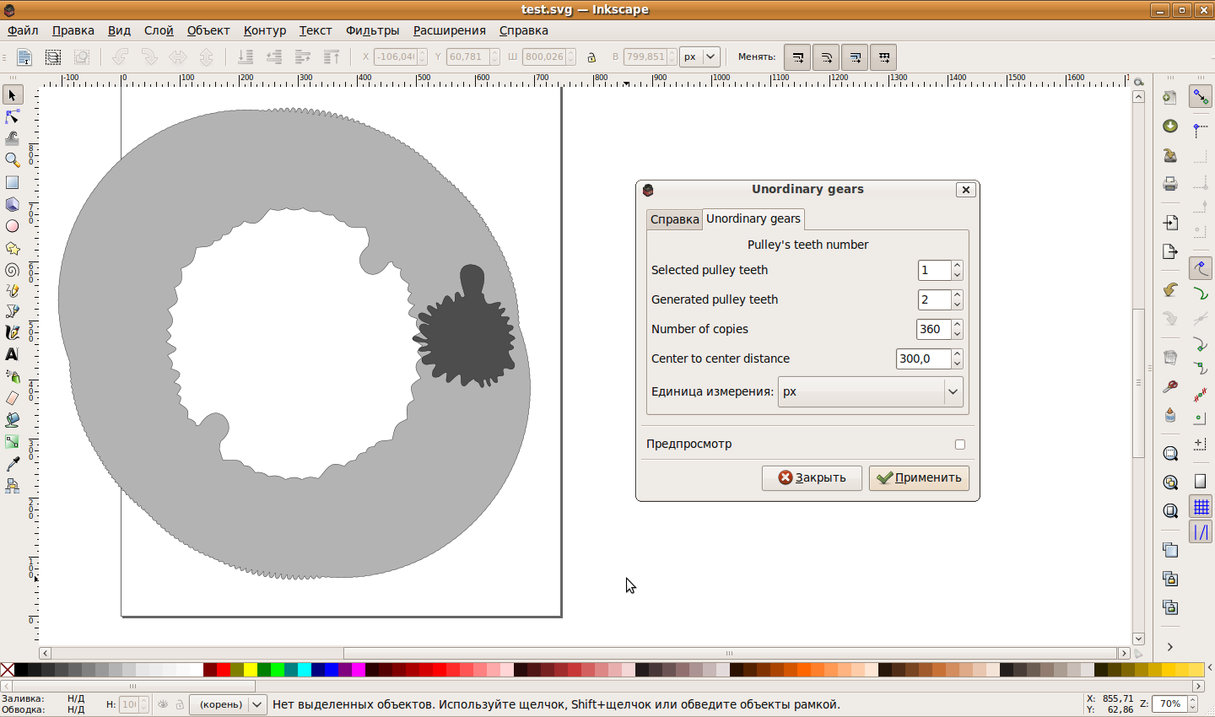1215x717 pixels.
Task: Enable the Предпросмотр checkbox
Action: pyautogui.click(x=959, y=445)
